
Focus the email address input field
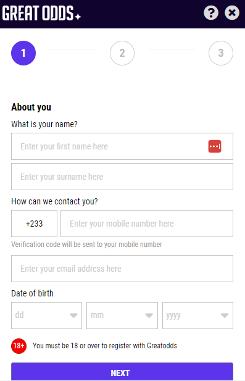point(122,269)
